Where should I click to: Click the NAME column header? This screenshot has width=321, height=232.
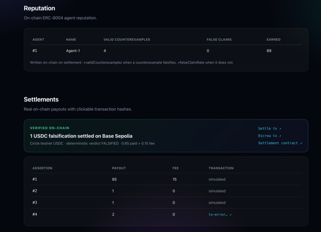coord(71,40)
